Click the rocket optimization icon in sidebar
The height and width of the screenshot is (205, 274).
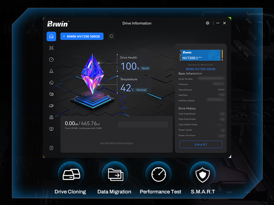pyautogui.click(x=51, y=71)
